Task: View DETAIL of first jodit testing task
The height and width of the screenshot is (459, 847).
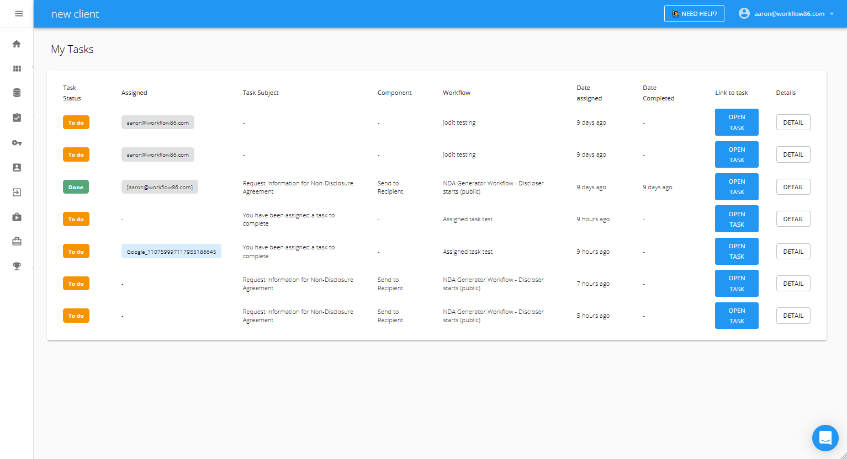Action: [x=793, y=122]
